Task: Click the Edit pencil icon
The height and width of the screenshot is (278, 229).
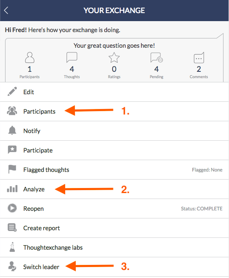Action: click(x=12, y=92)
